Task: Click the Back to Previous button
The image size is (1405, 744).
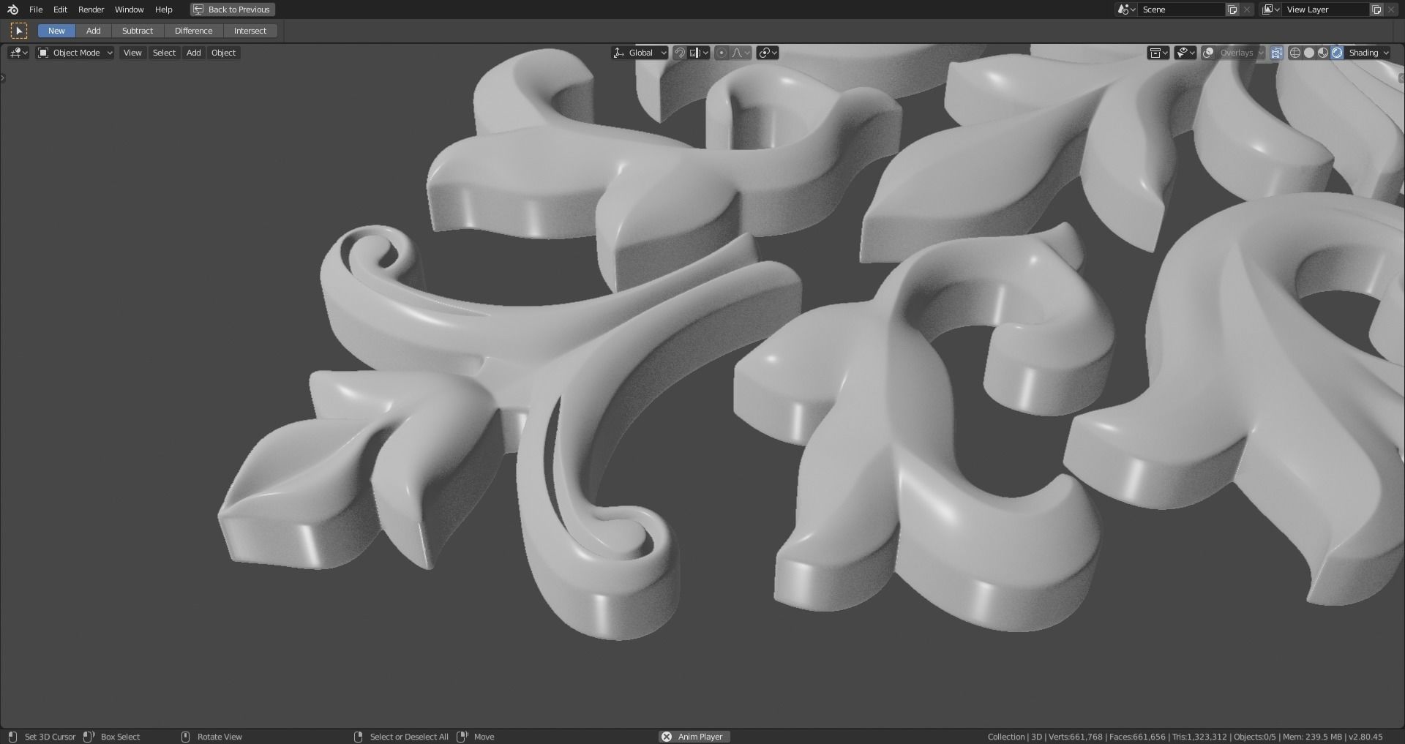Action: click(233, 10)
